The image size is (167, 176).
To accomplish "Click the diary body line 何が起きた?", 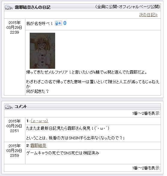I will (37, 91).
